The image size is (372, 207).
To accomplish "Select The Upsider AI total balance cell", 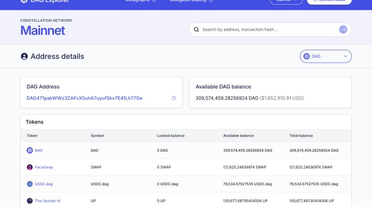I will point(311,201).
